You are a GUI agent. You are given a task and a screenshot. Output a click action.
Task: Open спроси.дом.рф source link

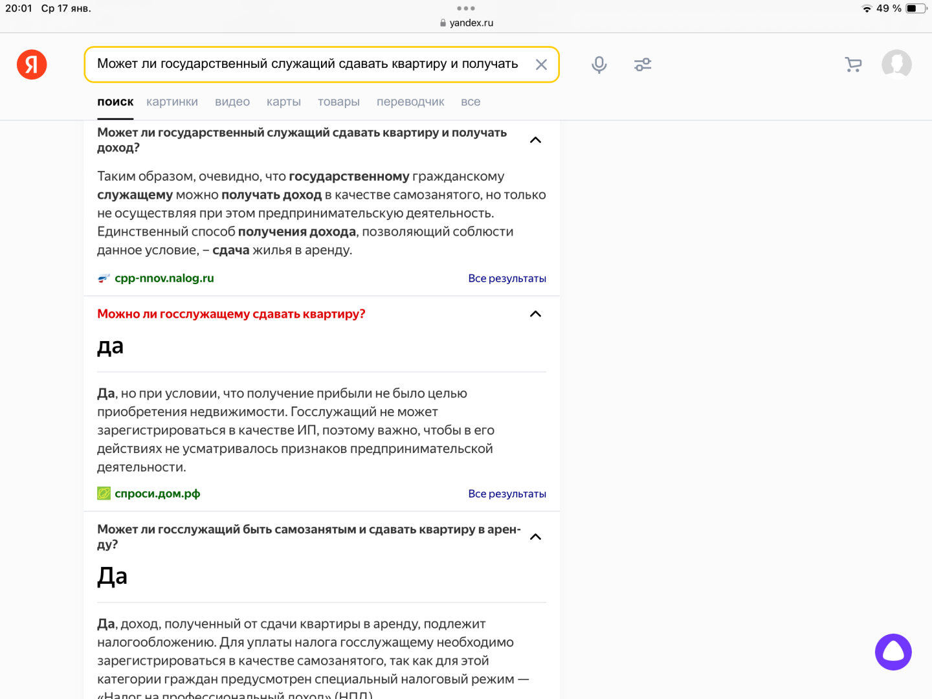(x=157, y=493)
